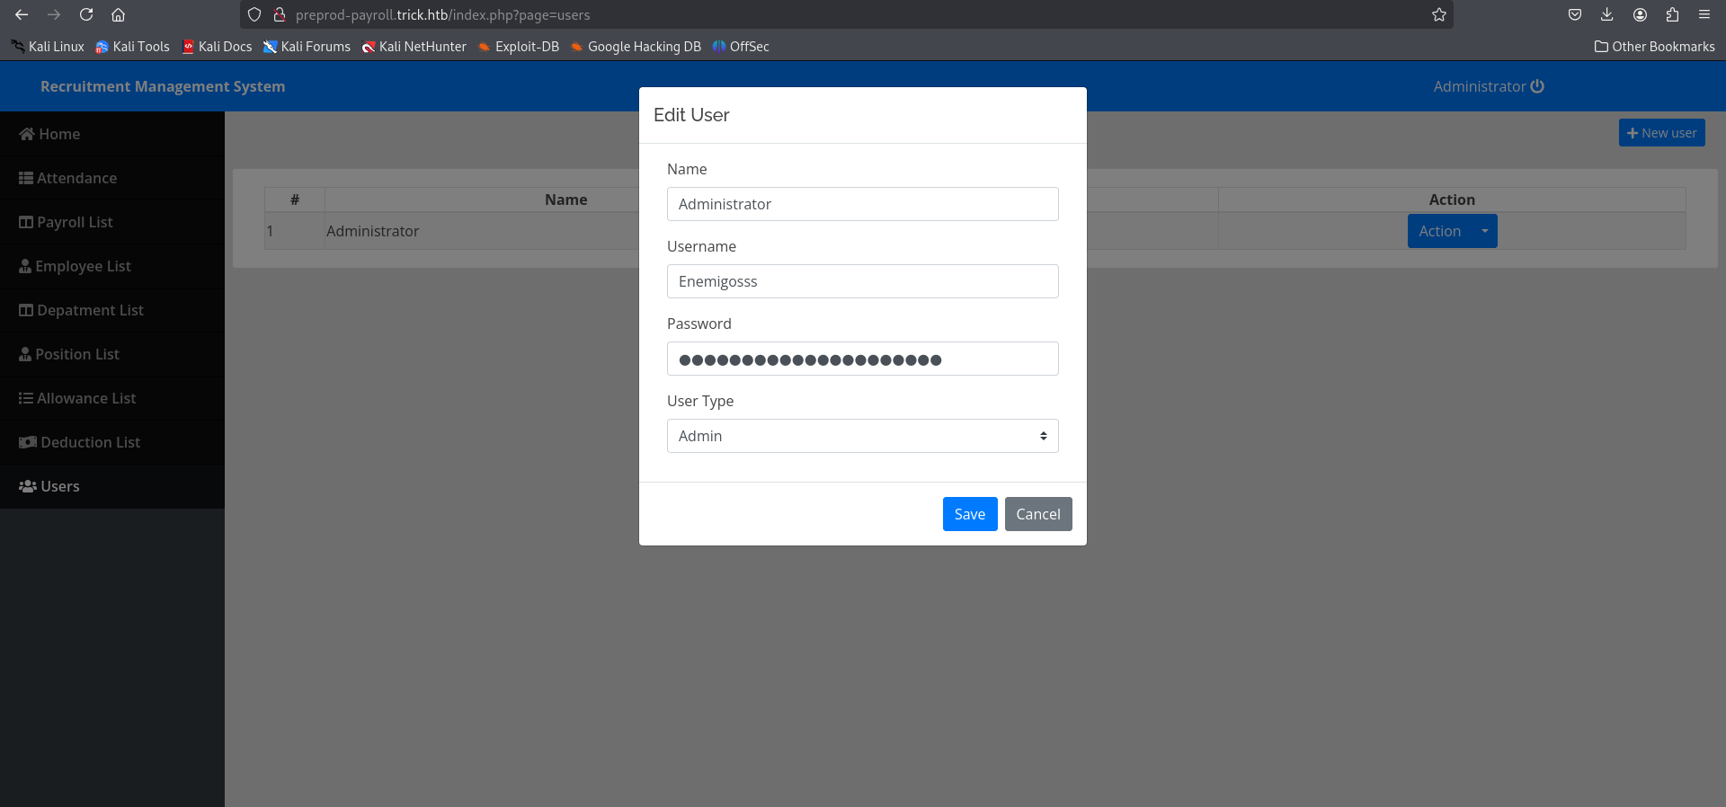Click the site security shield icon
Image resolution: width=1726 pixels, height=807 pixels.
[x=254, y=14]
